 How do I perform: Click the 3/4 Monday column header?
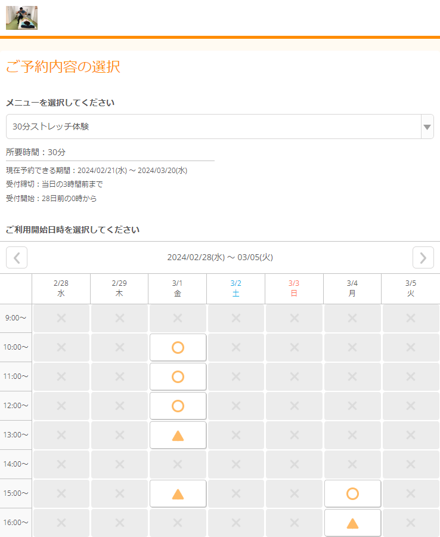point(352,289)
